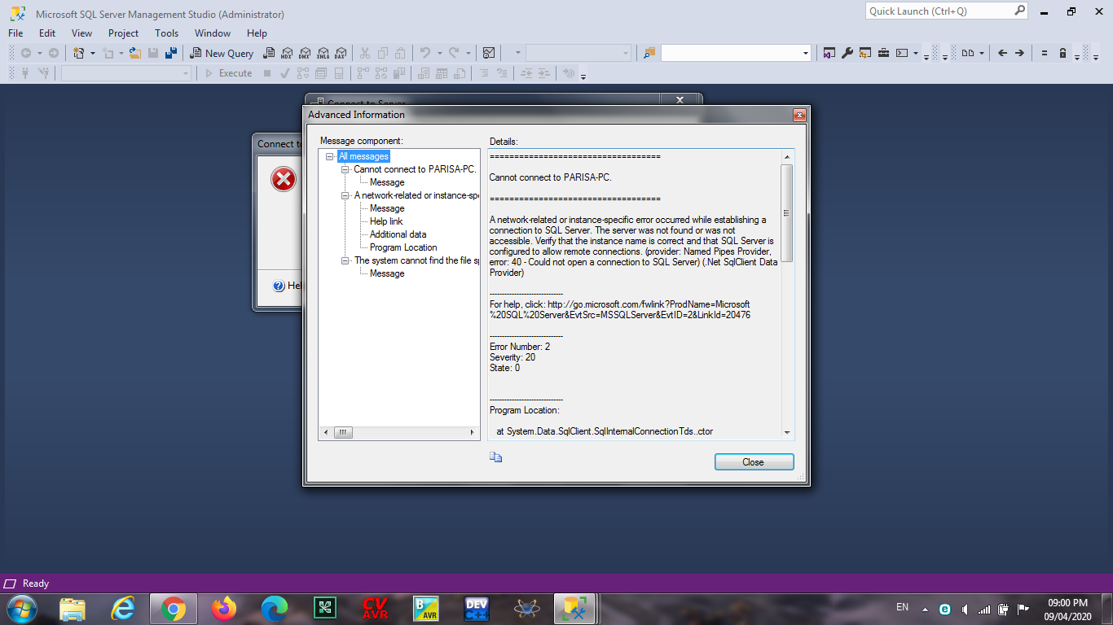Click the Details vertical scrollbar thumb
Image resolution: width=1113 pixels, height=625 pixels.
[786, 213]
